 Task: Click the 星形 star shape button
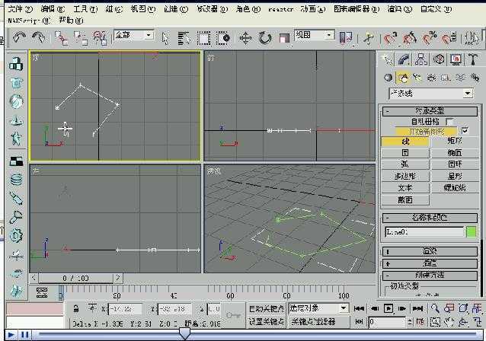[454, 177]
